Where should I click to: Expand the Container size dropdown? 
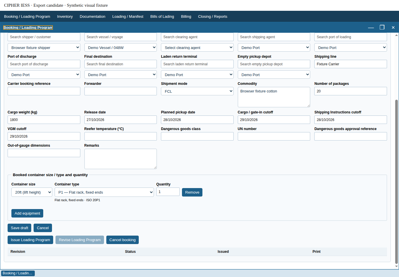coord(32,192)
